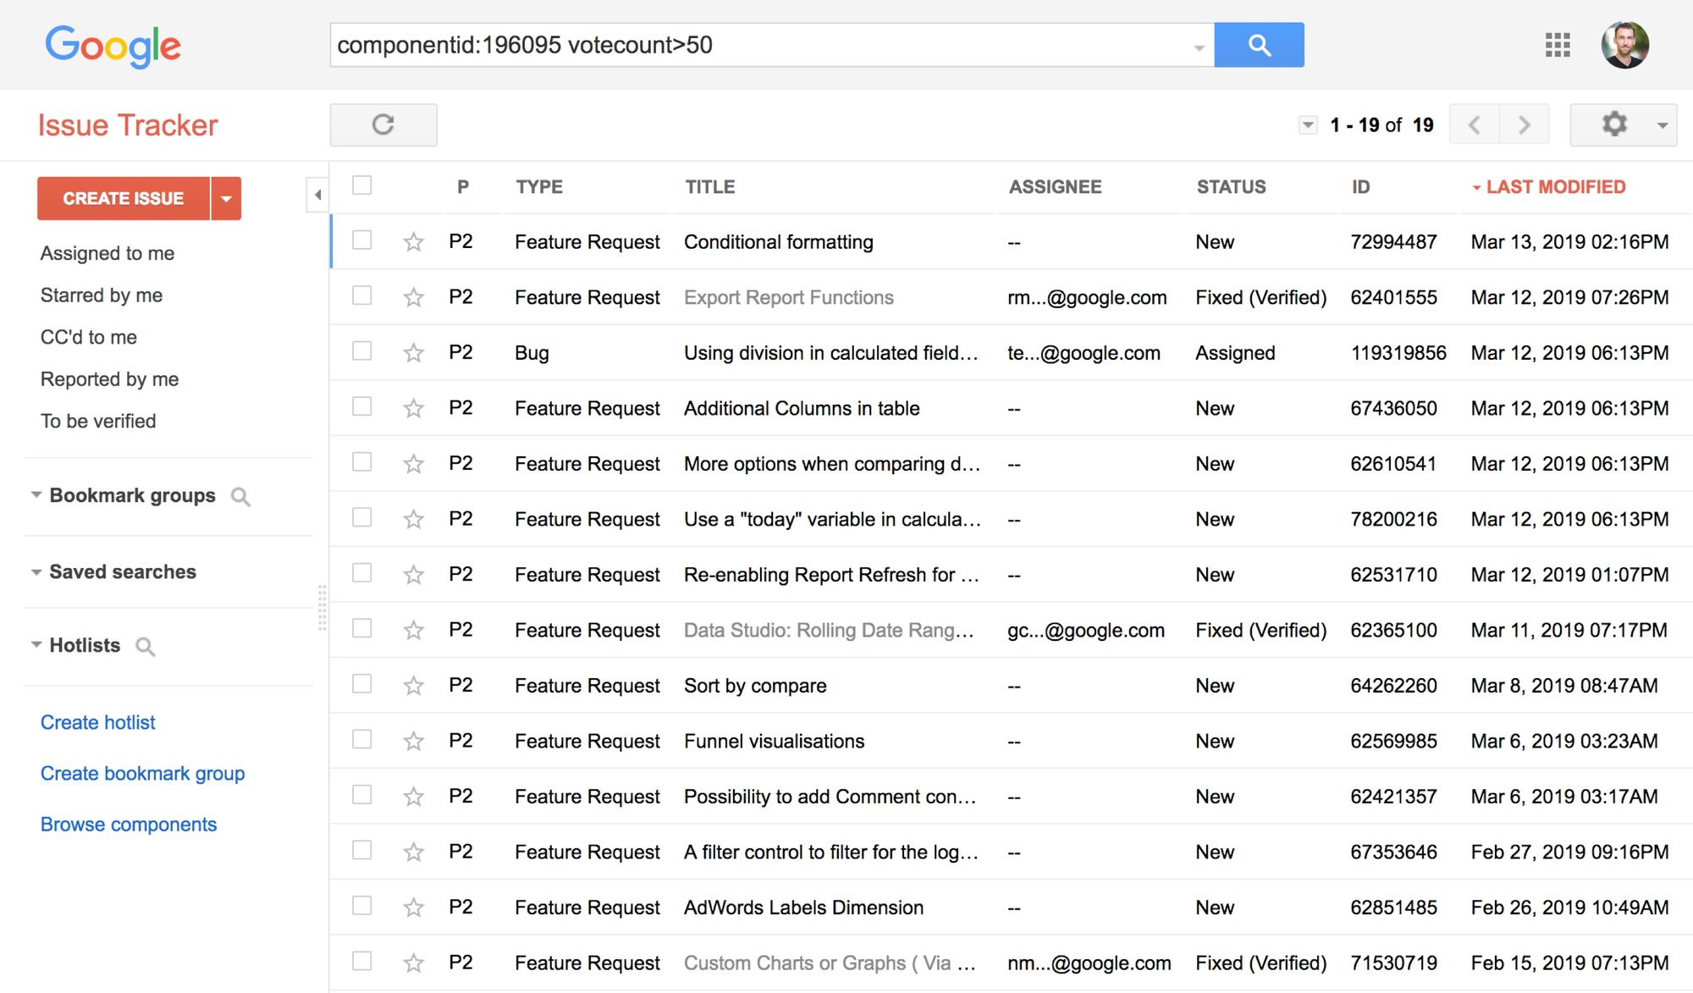Image resolution: width=1693 pixels, height=993 pixels.
Task: Search bookmark groups magnifier
Action: (x=240, y=497)
